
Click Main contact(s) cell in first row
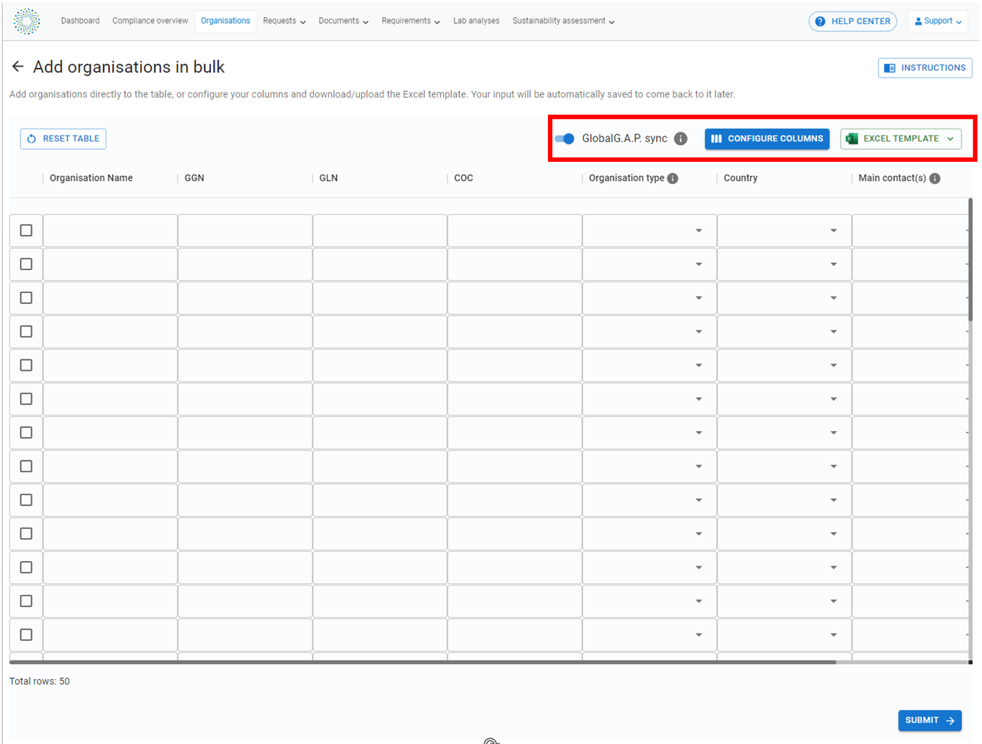(910, 230)
